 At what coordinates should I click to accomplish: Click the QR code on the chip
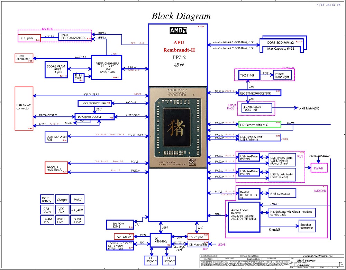[x=192, y=162]
